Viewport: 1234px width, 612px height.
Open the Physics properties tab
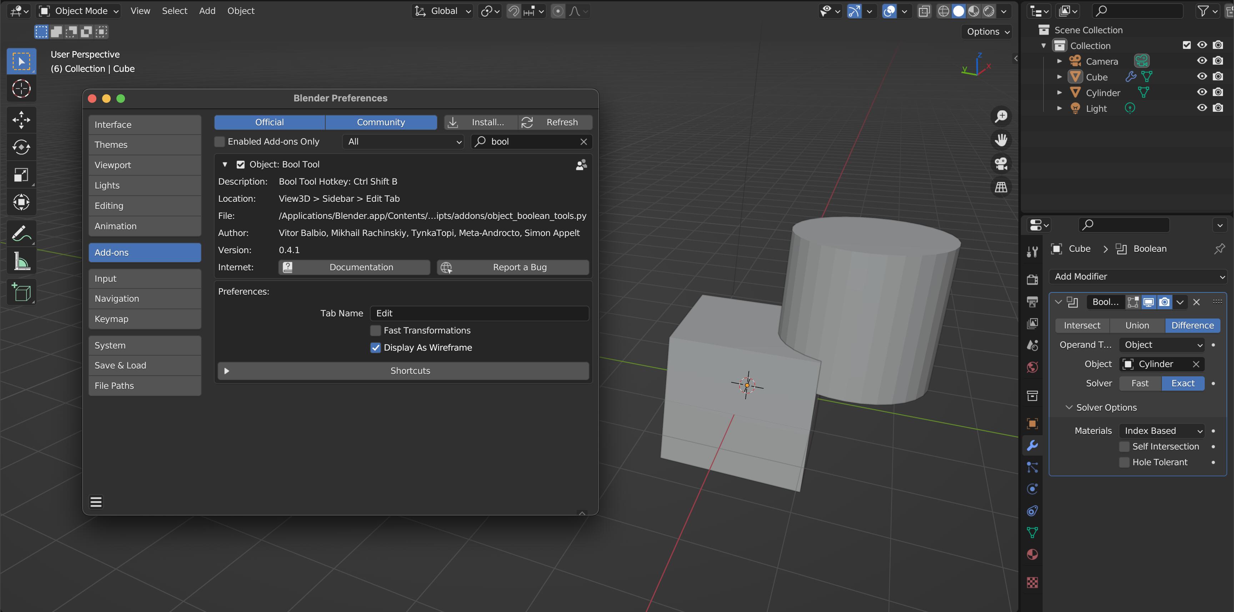[x=1032, y=489]
